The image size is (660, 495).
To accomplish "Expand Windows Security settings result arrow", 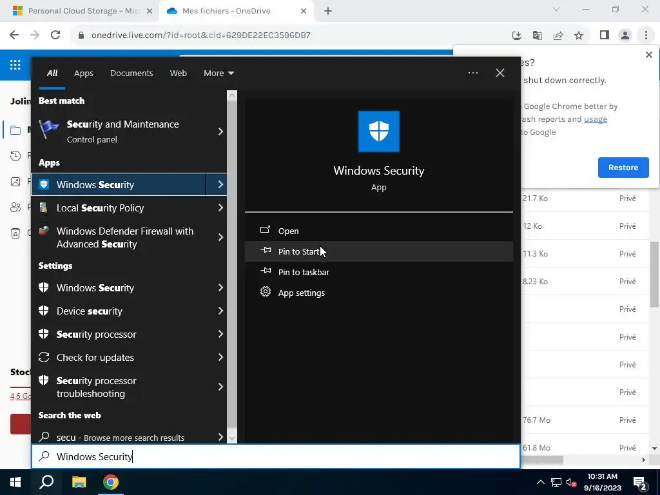I will pos(220,287).
